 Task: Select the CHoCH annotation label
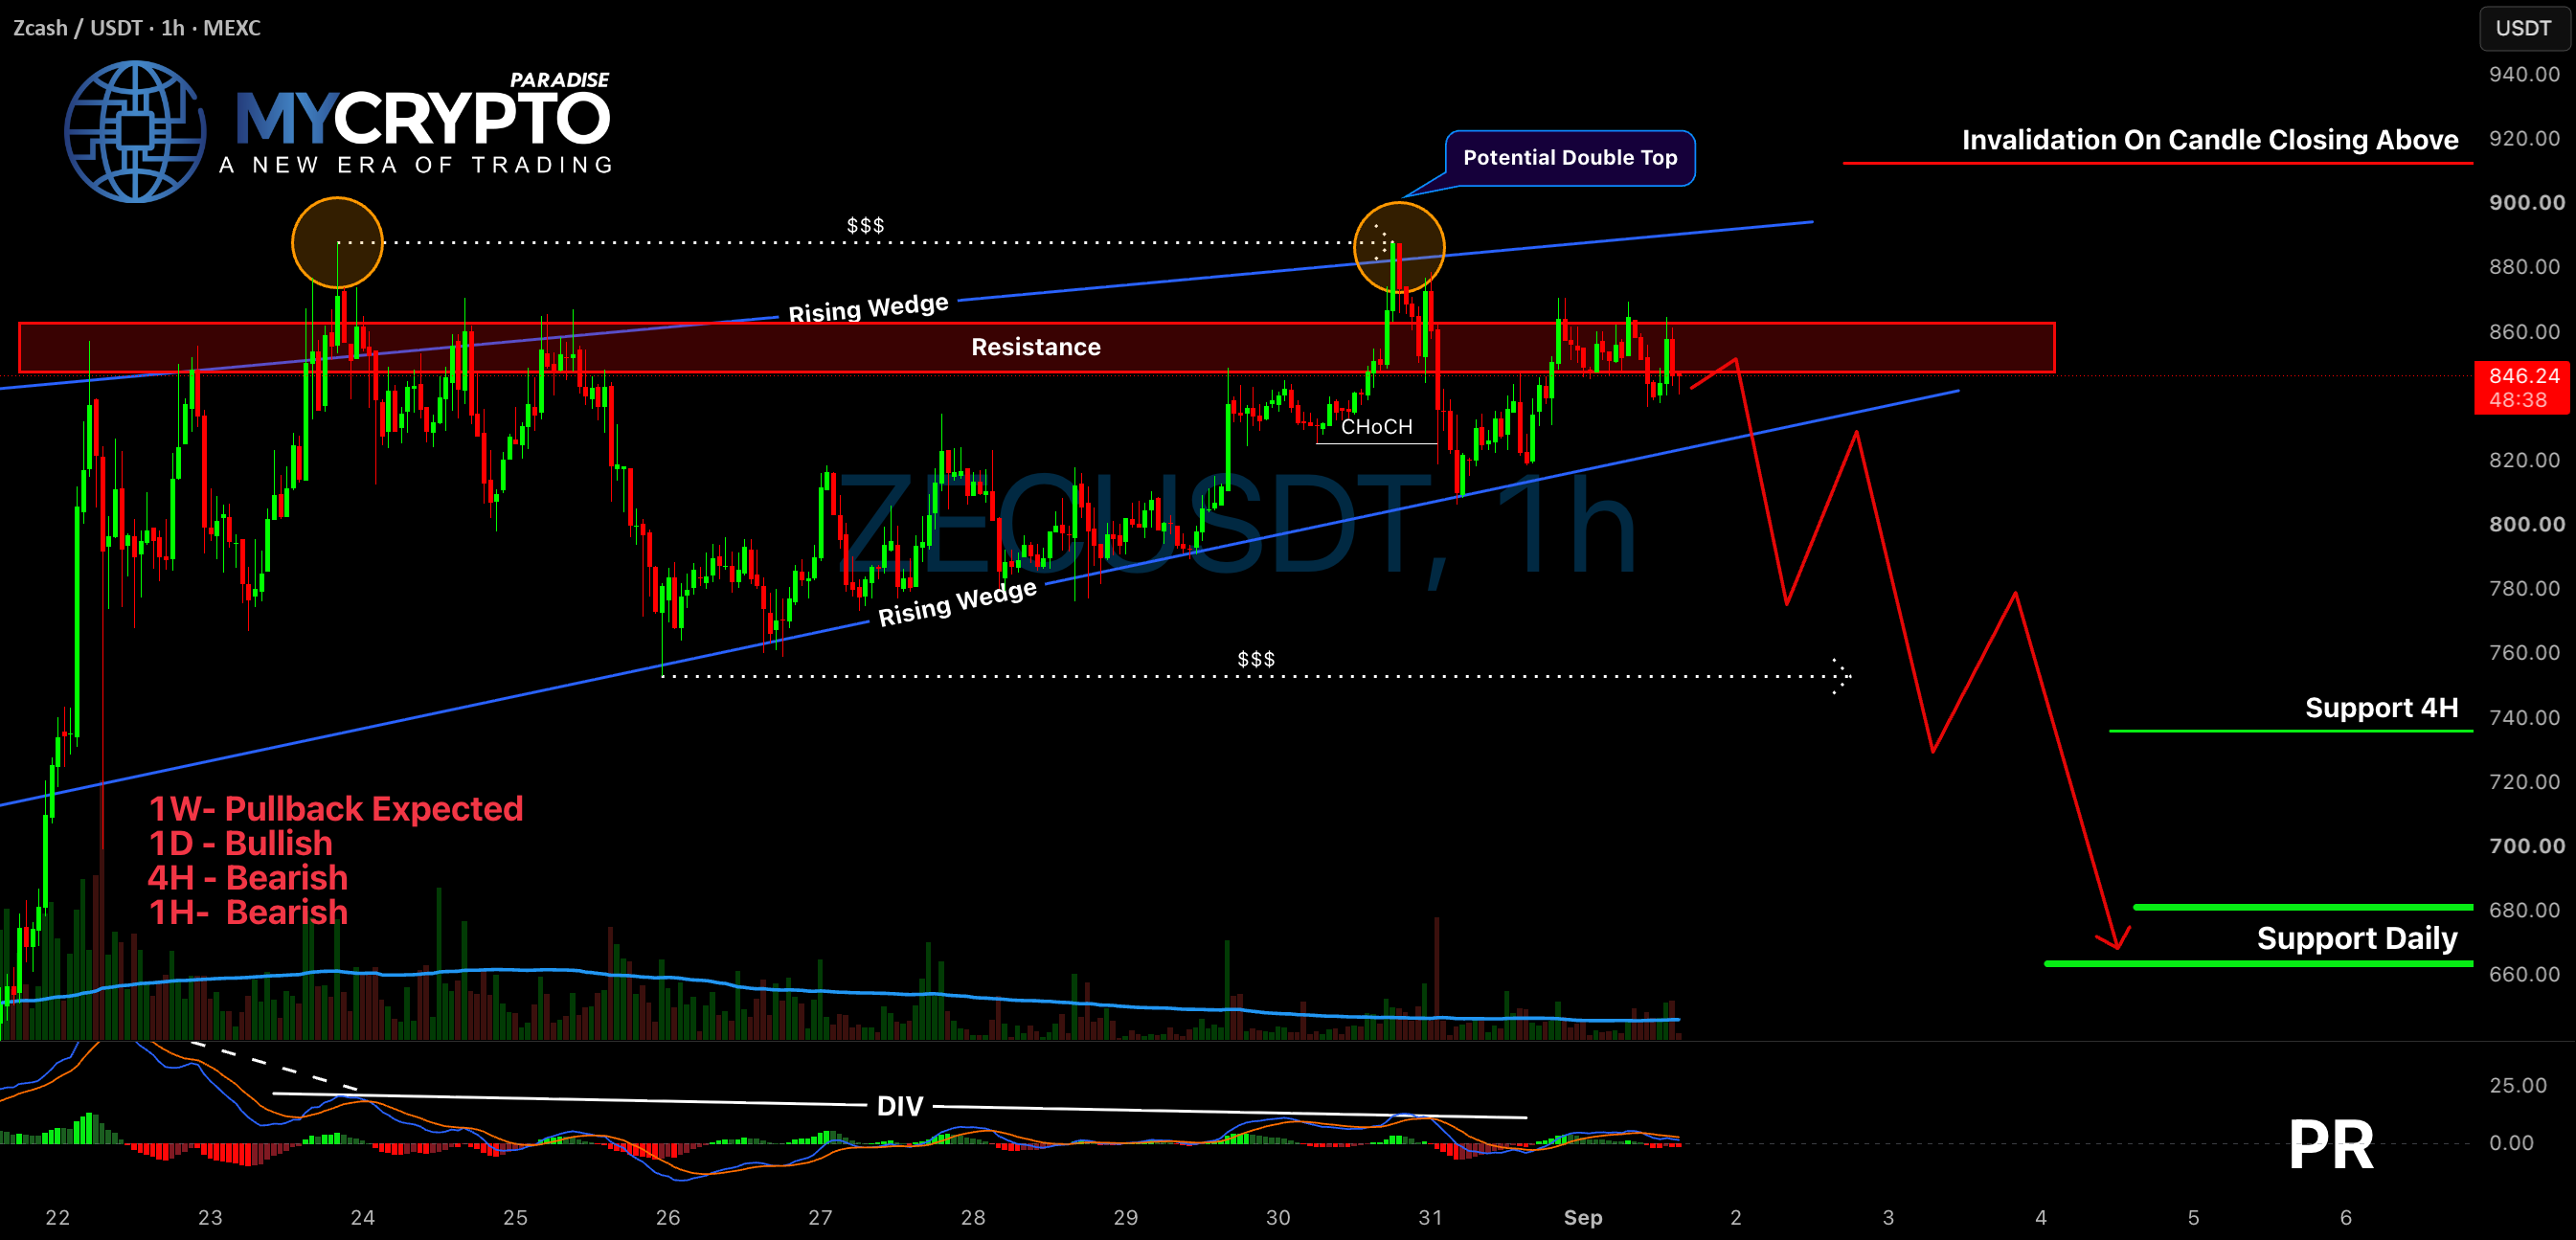point(1376,427)
